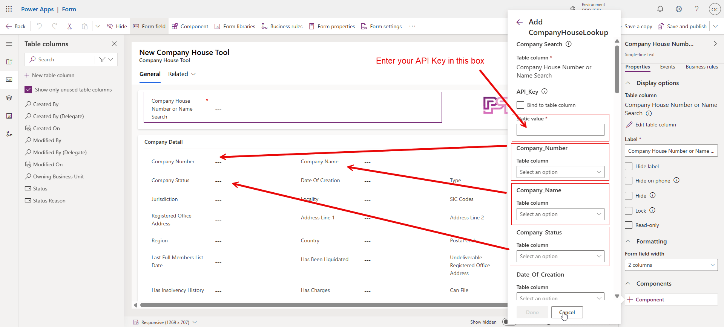Click the Redo icon
The width and height of the screenshot is (724, 327).
tap(54, 26)
